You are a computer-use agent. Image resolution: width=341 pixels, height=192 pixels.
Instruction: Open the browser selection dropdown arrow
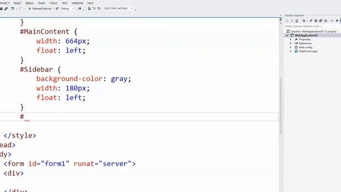pyautogui.click(x=53, y=9)
